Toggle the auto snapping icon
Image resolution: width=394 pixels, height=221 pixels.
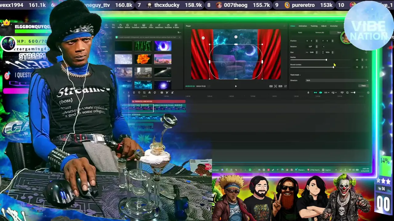coord(320,92)
